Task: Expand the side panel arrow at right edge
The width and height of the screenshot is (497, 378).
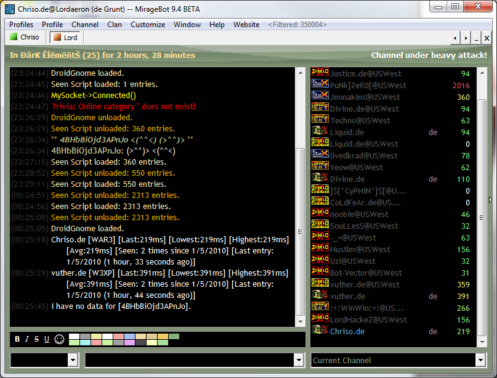Action: tap(490, 200)
